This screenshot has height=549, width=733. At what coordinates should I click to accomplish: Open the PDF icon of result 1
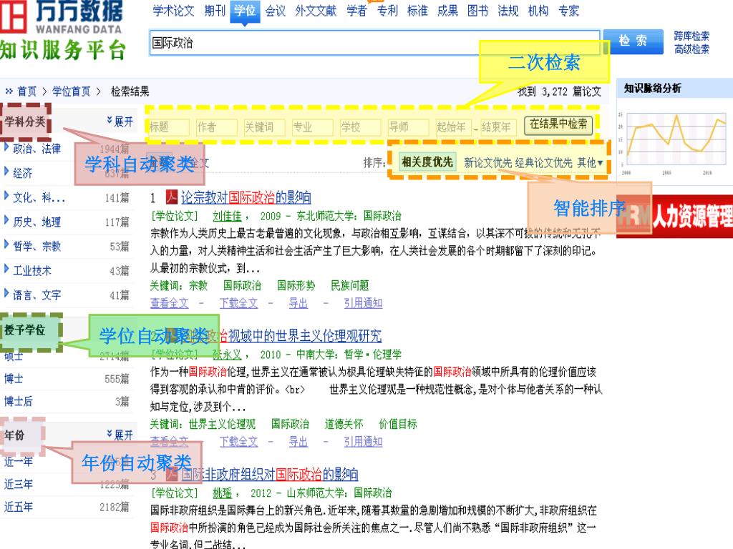[x=172, y=197]
